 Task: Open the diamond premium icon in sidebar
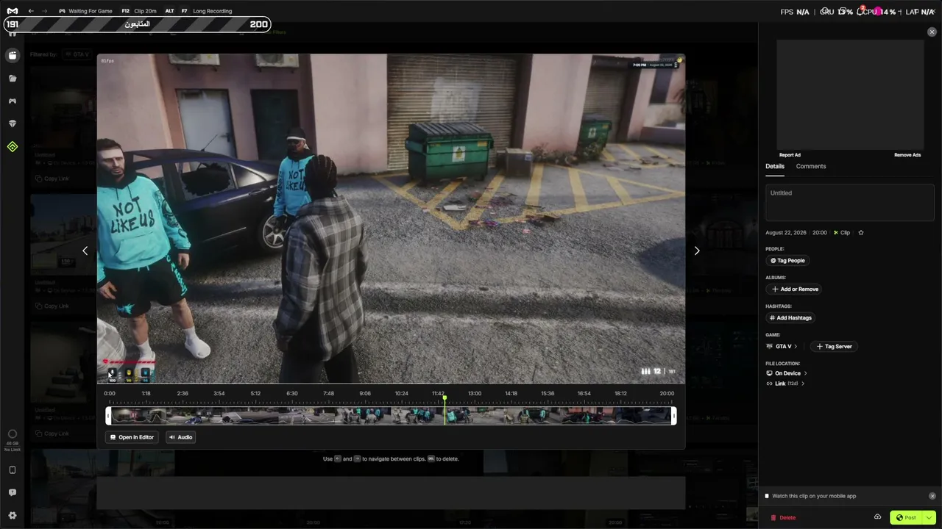click(13, 123)
